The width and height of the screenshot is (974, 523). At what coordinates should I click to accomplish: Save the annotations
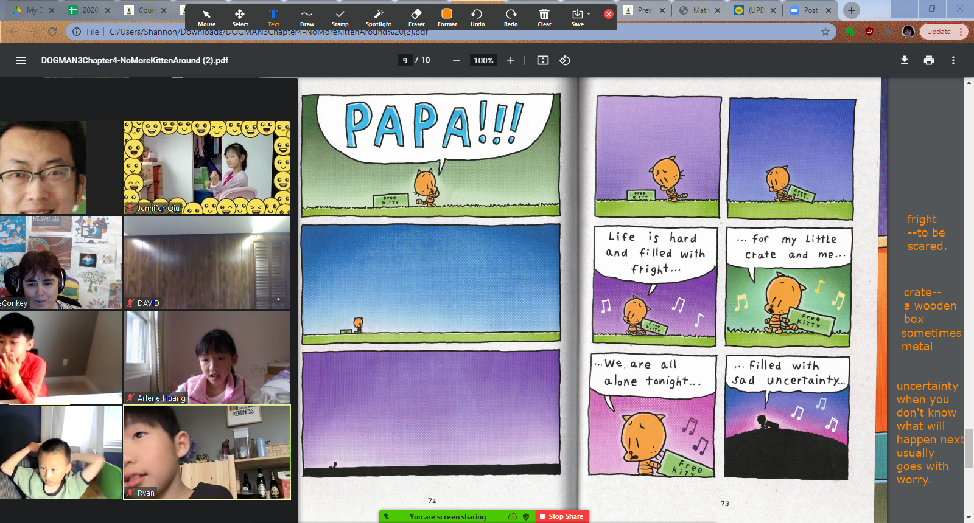(x=577, y=18)
